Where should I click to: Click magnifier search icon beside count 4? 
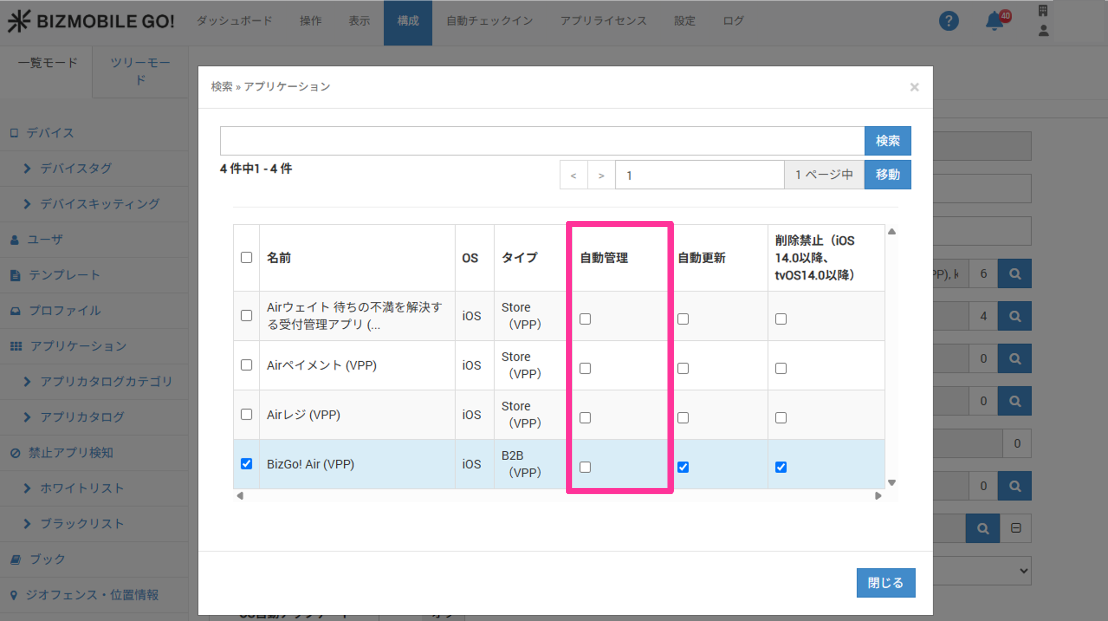[1014, 316]
